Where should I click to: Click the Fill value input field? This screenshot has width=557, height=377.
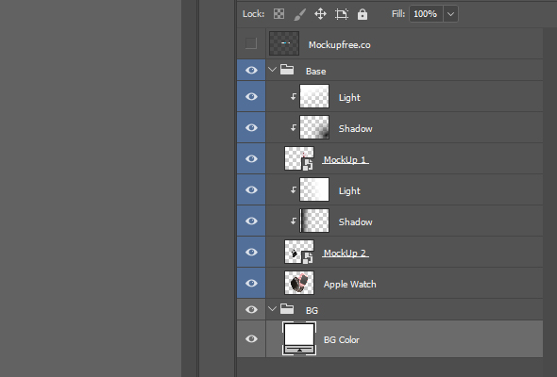pyautogui.click(x=426, y=14)
